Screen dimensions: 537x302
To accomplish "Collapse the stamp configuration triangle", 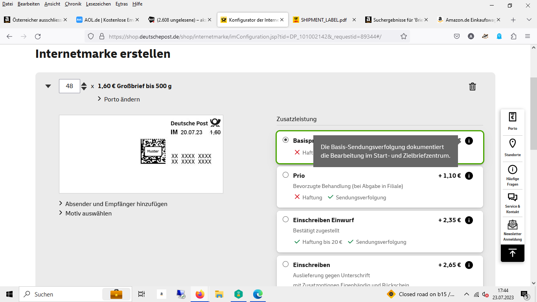I will click(48, 86).
